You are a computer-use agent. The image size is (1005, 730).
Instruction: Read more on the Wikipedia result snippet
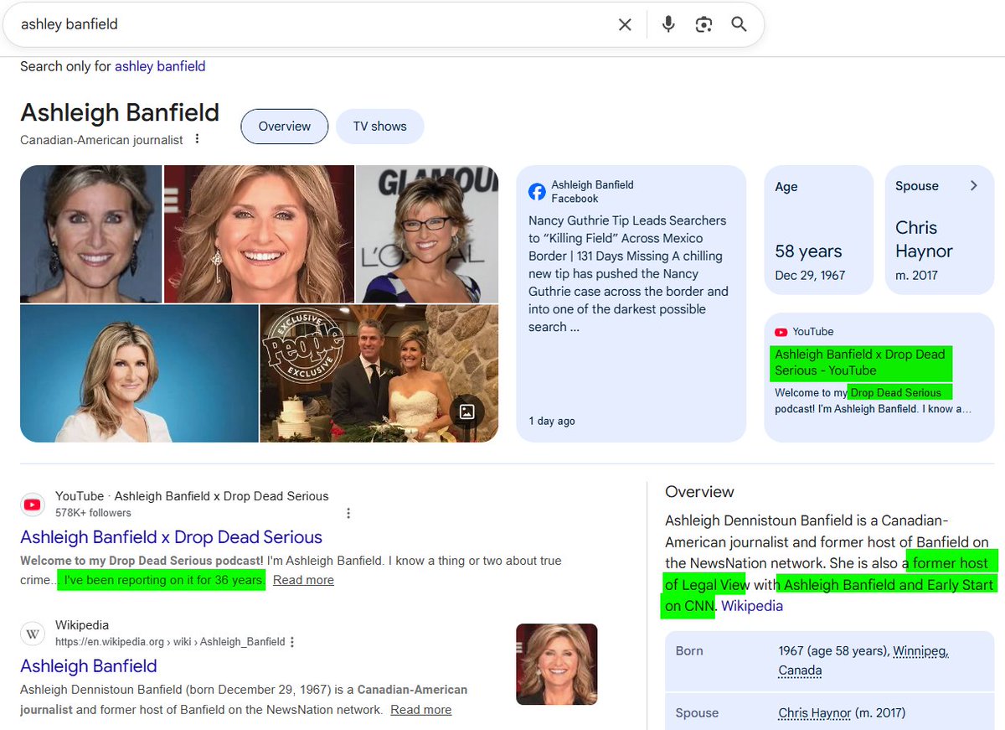point(420,710)
